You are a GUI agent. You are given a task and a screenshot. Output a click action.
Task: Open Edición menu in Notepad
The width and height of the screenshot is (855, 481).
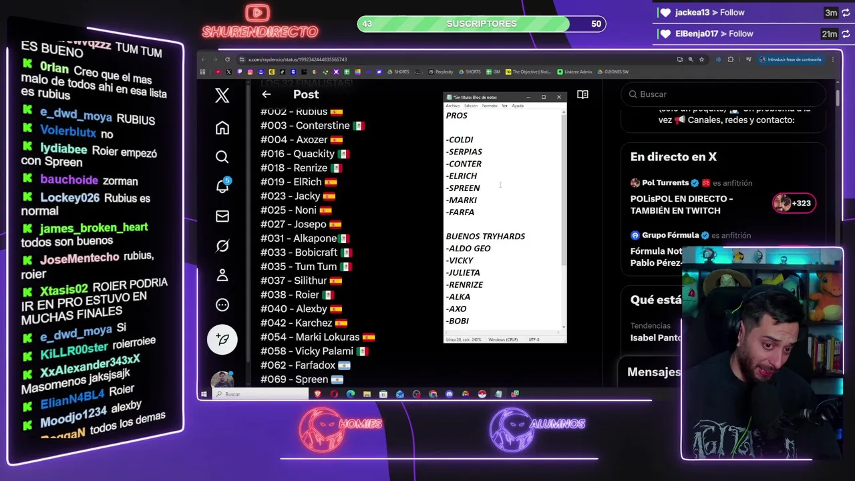[471, 106]
